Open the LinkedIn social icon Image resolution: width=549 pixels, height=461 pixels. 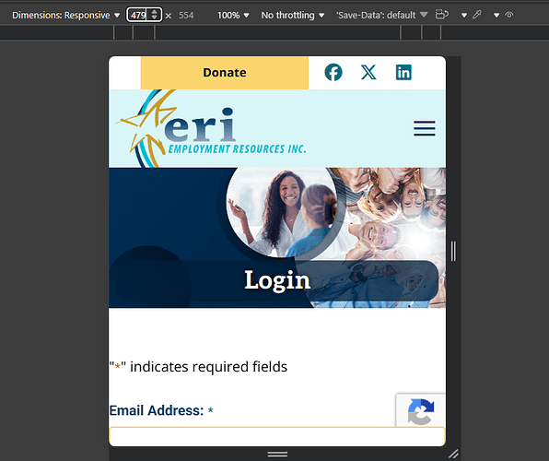(x=403, y=72)
